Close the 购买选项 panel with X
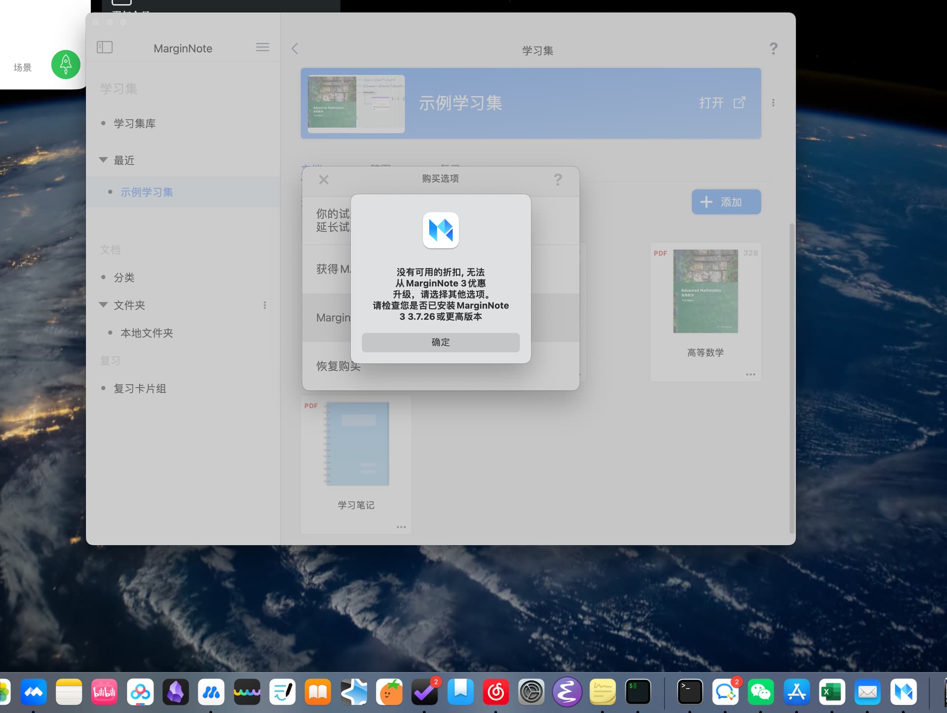 click(324, 180)
